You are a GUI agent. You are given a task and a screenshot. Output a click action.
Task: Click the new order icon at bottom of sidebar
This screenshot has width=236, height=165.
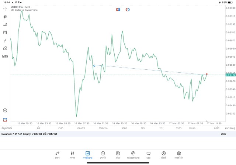coord(5,120)
